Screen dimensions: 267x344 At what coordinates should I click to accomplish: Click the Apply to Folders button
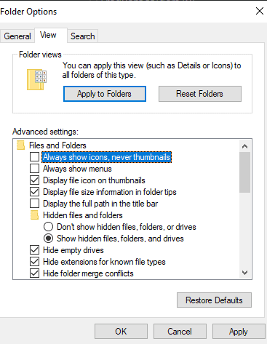pos(105,94)
